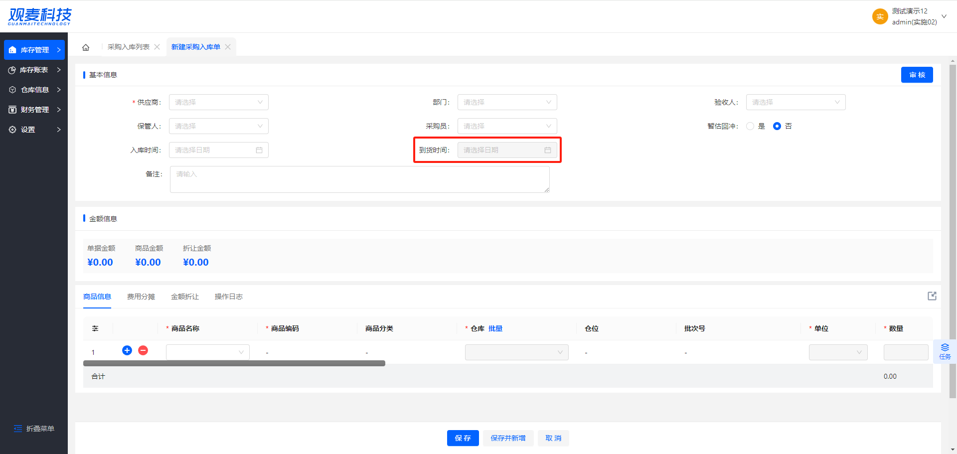957x454 pixels.
Task: Open the 库存管理 sidebar menu
Action: pos(34,50)
